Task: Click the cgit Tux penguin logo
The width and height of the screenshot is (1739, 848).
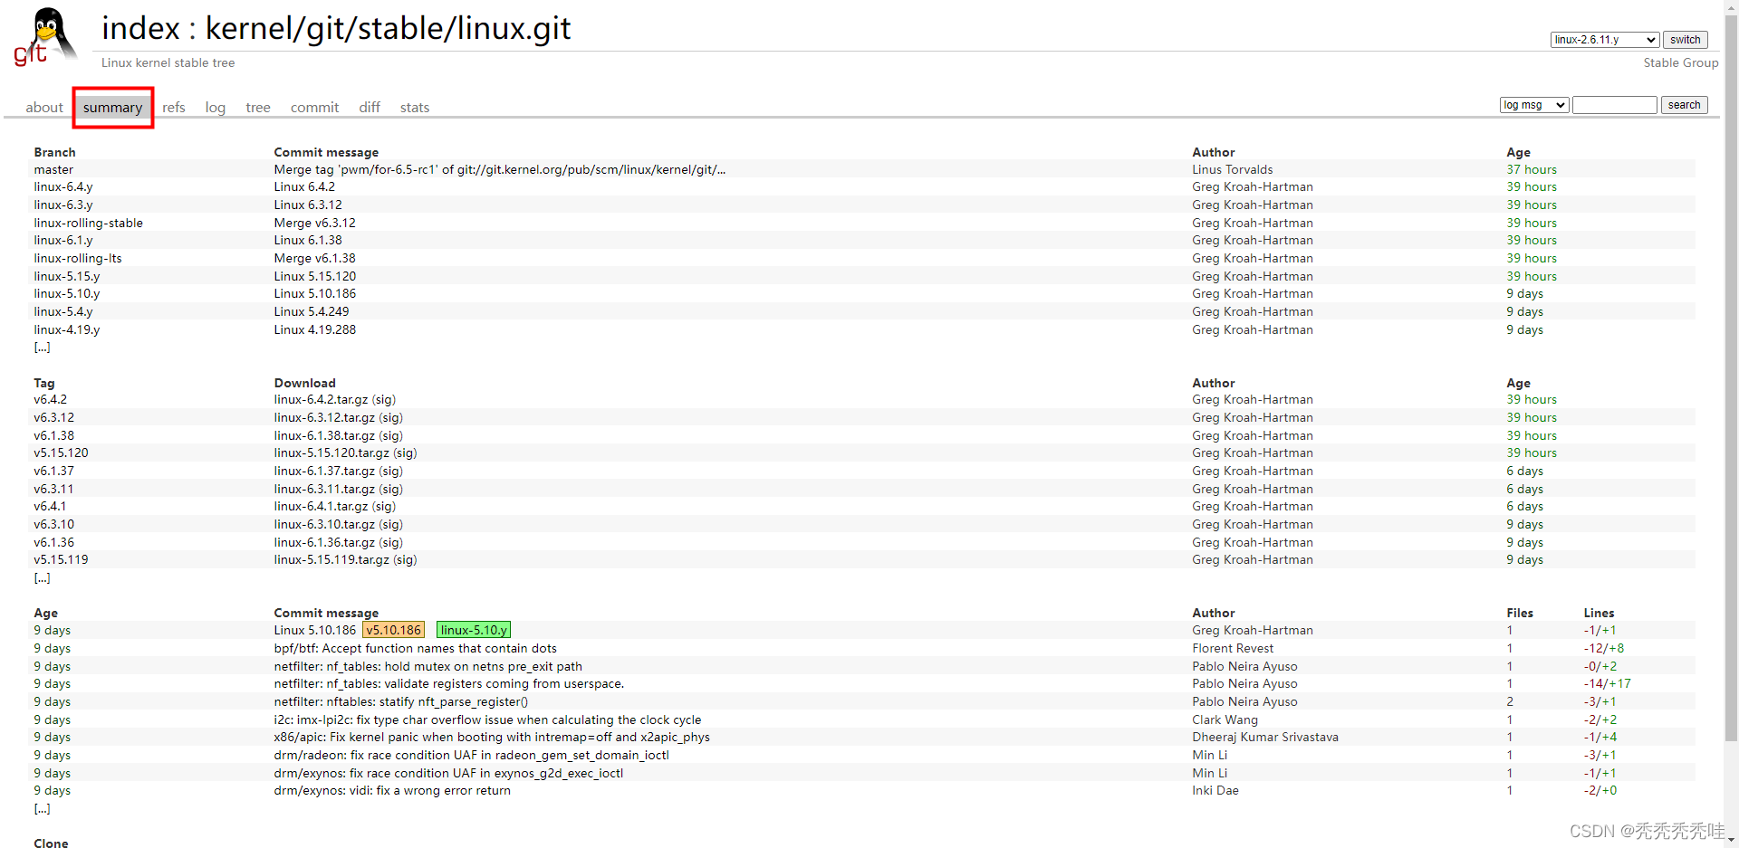Action: [x=44, y=37]
